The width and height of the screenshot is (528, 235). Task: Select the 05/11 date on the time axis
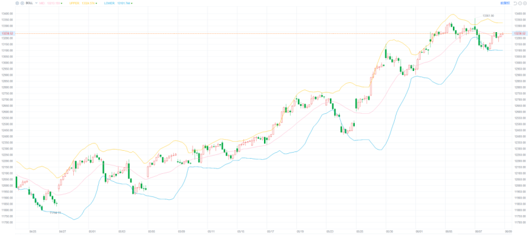point(211,231)
